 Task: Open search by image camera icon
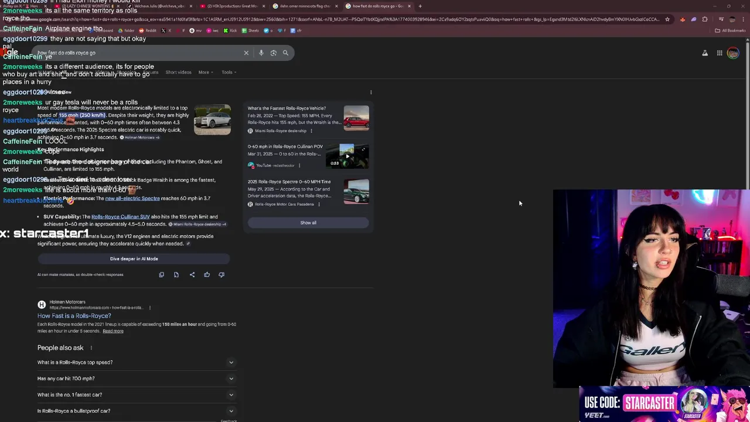click(273, 53)
